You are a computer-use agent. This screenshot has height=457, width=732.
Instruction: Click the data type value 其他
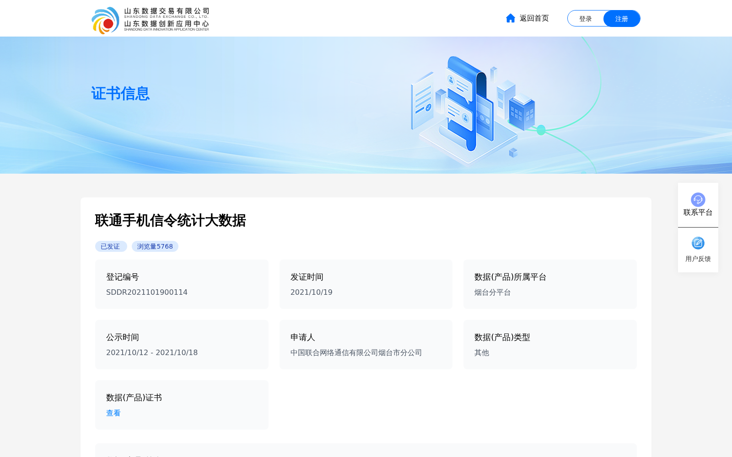[482, 353]
